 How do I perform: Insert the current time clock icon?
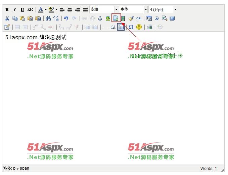click(157, 18)
